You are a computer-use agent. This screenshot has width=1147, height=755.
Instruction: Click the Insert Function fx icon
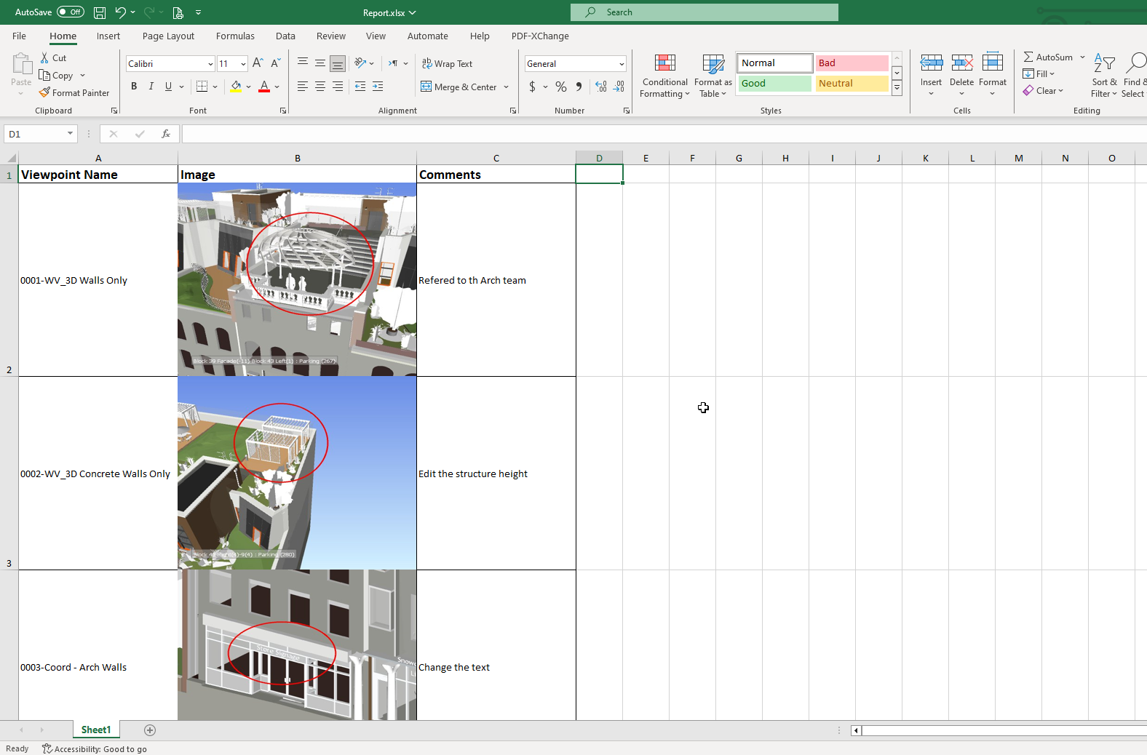click(x=166, y=134)
